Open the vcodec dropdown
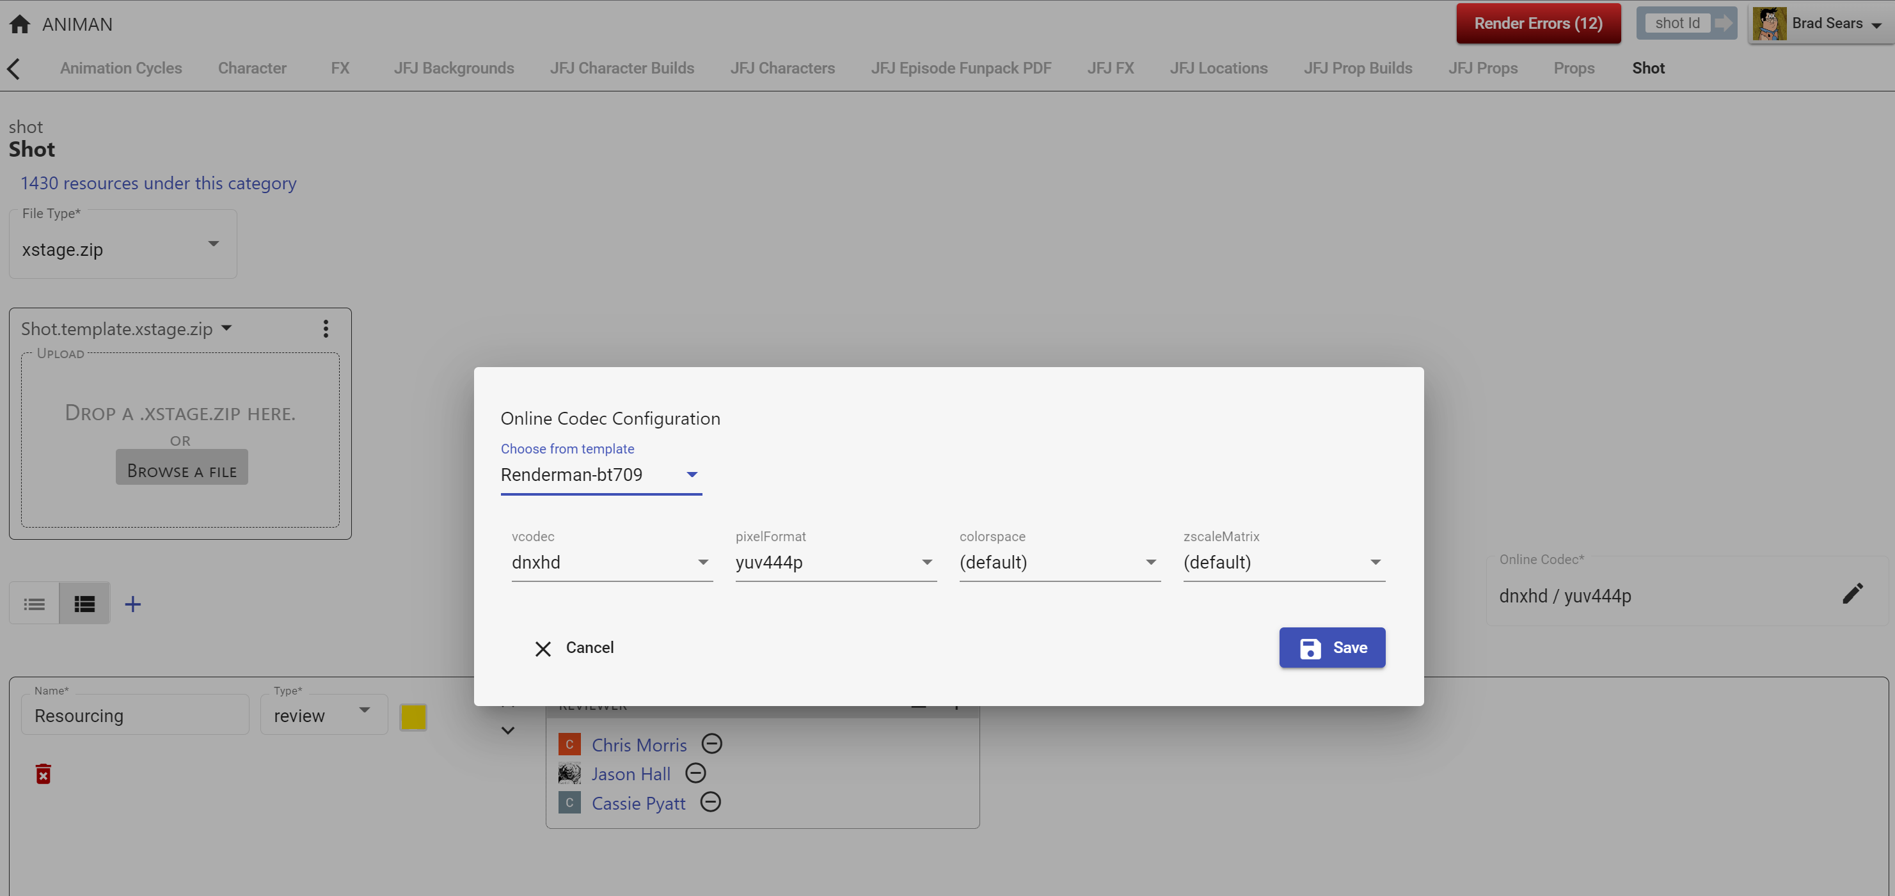 (x=612, y=562)
